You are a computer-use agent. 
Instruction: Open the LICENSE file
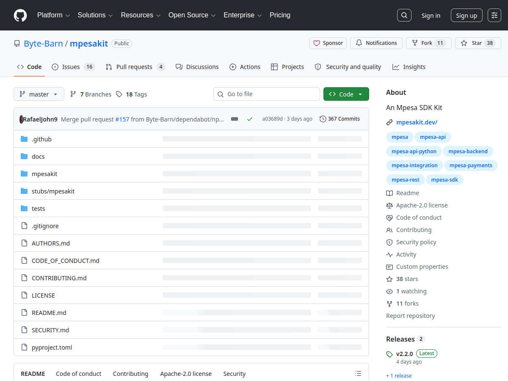click(43, 295)
